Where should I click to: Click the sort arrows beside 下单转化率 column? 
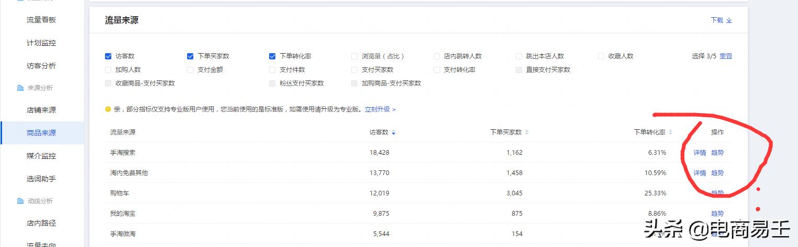[x=670, y=132]
